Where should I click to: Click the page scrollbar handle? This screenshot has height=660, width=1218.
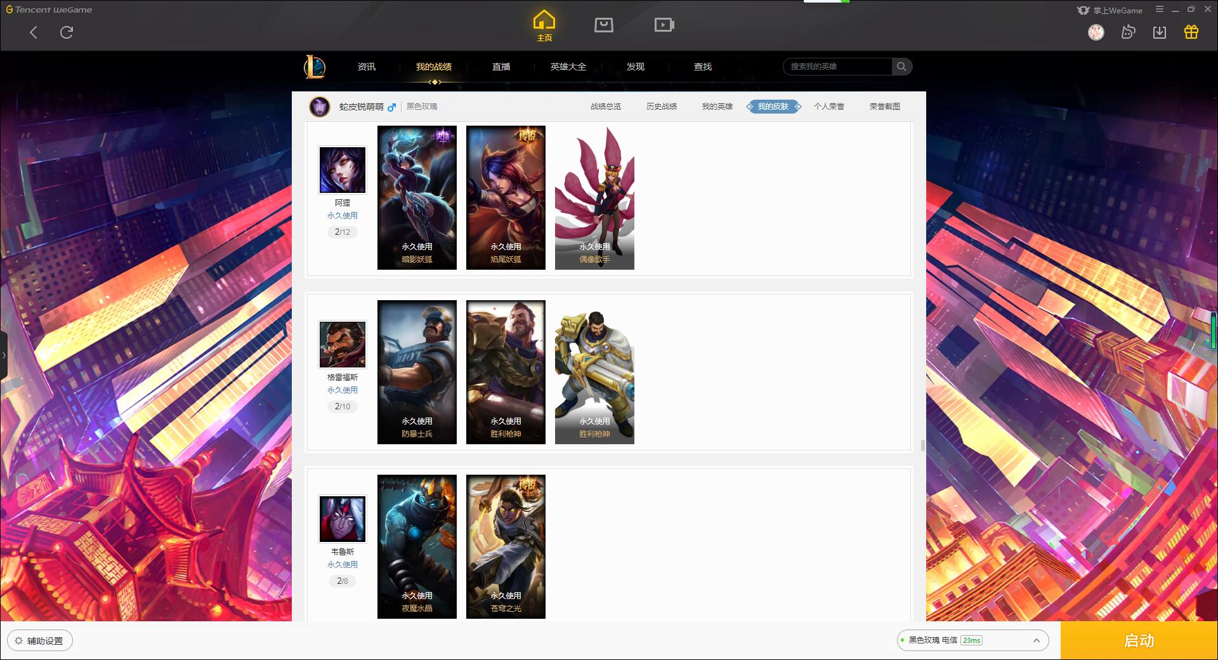click(x=922, y=445)
